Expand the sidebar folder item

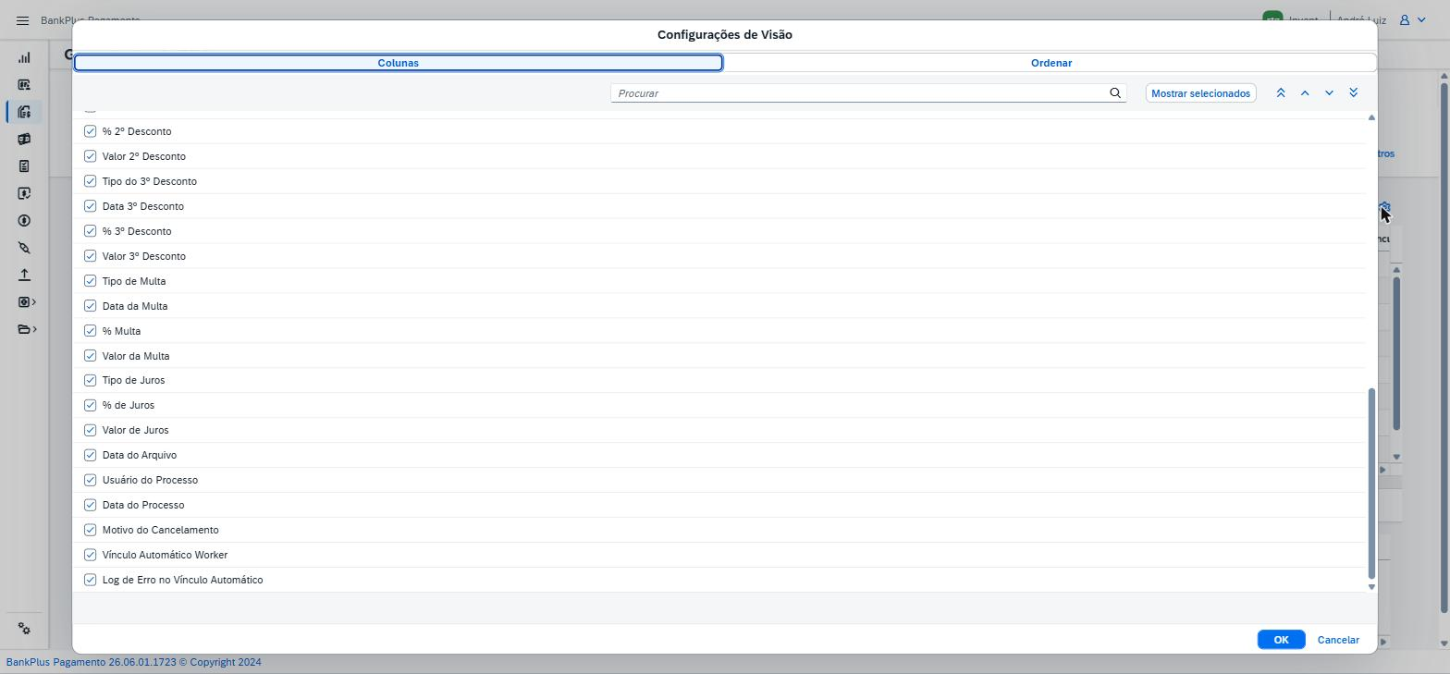[x=27, y=329]
